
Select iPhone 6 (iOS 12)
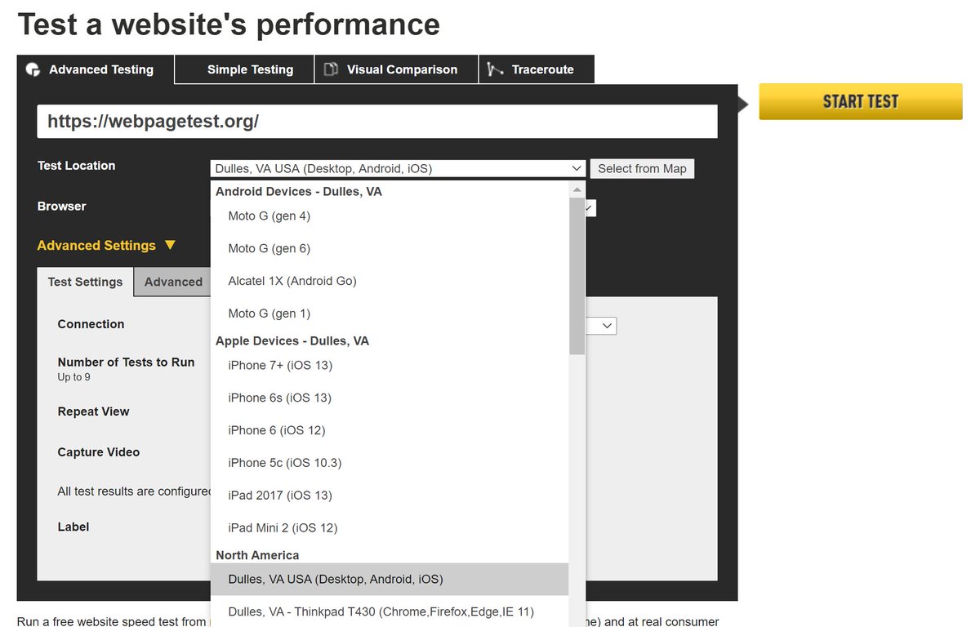(x=390, y=430)
